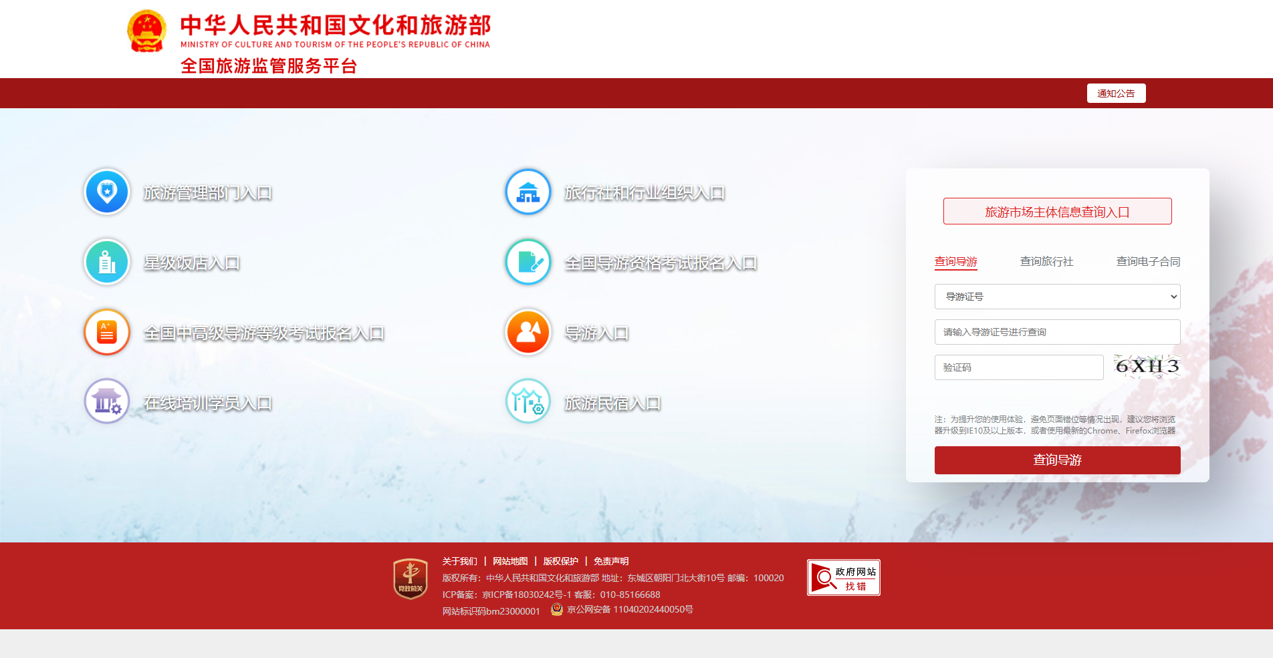Open the 全国导游资格考试报名入口 icon
Viewport: 1273px width, 658px height.
click(528, 262)
